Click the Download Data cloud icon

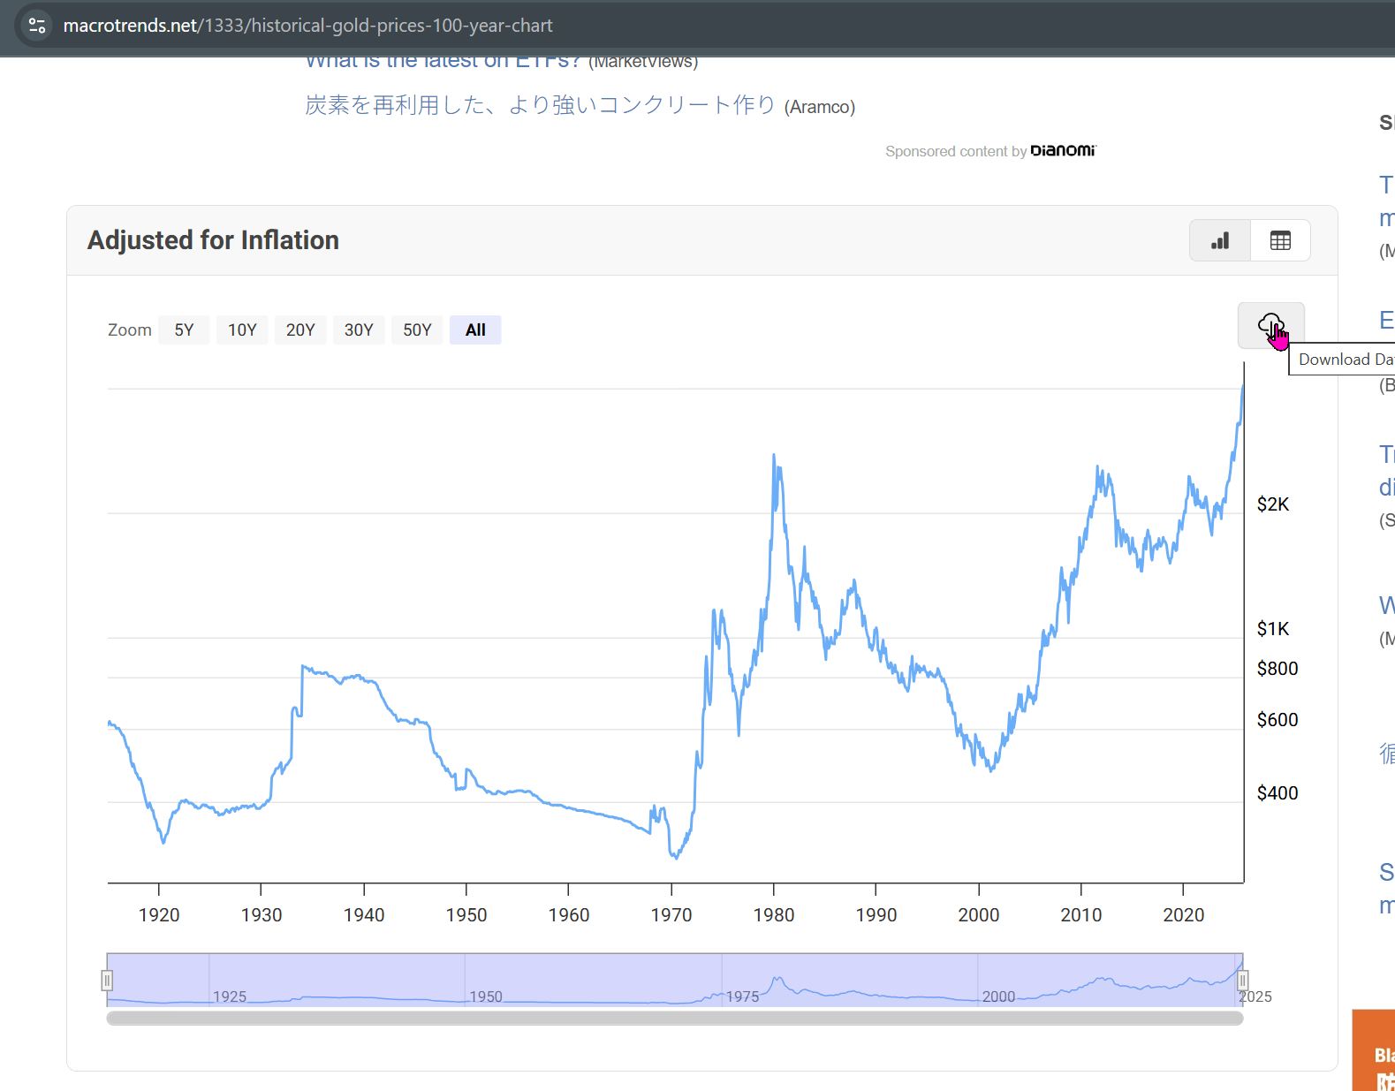[x=1270, y=326]
